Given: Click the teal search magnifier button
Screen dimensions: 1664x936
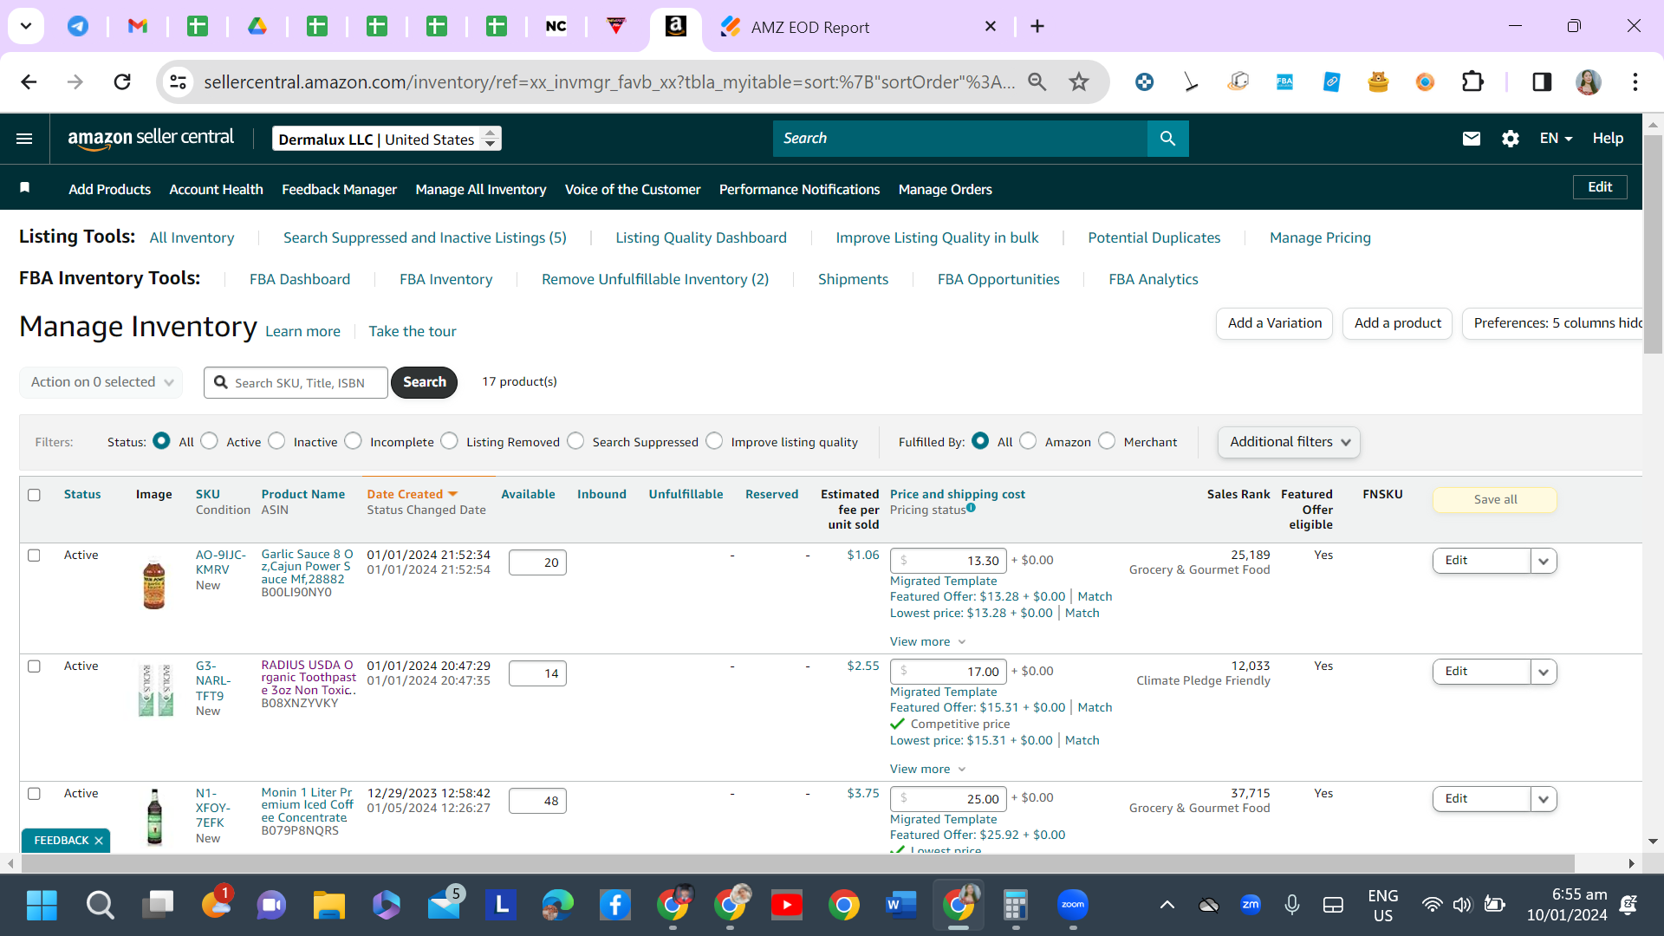Looking at the screenshot, I should [1167, 139].
